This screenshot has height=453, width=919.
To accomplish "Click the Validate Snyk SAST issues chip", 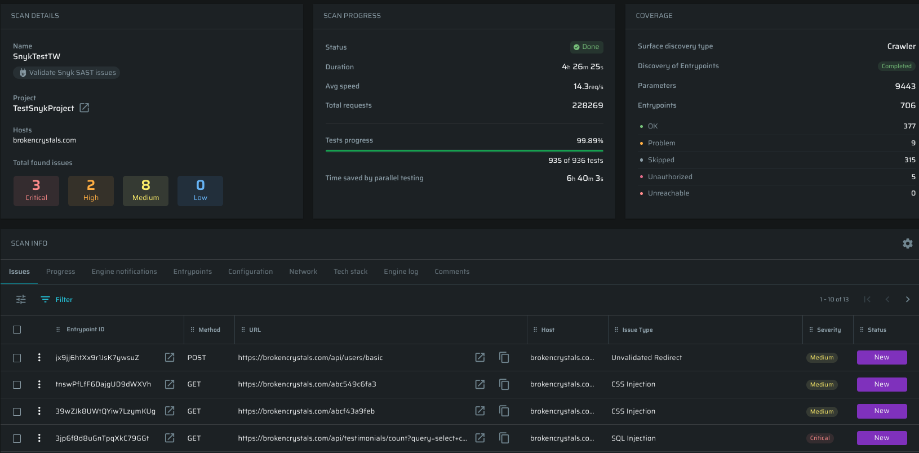I will coord(66,73).
